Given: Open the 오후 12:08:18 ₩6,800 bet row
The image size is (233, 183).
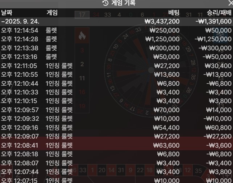Looking at the screenshot, I should click(x=117, y=154).
